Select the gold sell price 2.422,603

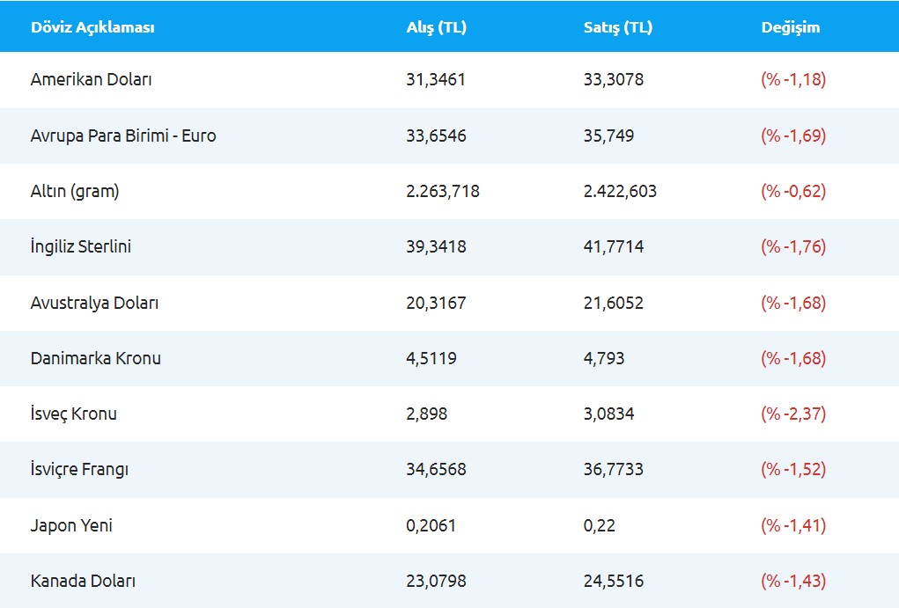coord(620,191)
